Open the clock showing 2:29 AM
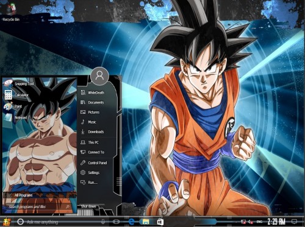Viewport: 305px width, 227px height. pos(276,222)
